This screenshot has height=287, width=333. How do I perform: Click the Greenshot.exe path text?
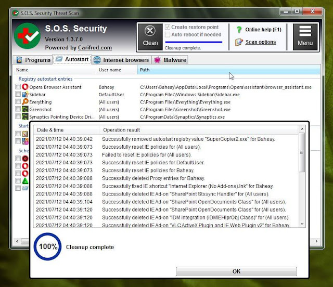(x=185, y=110)
